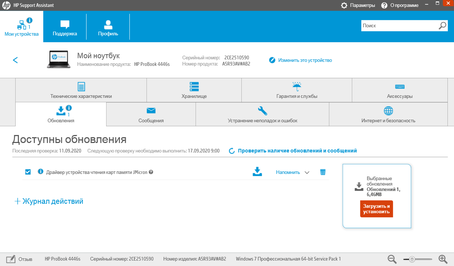
Task: Click the Параметры label
Action: 362,5
